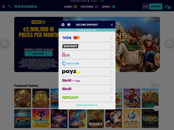Open the Responsible Gaming link

coord(87,105)
